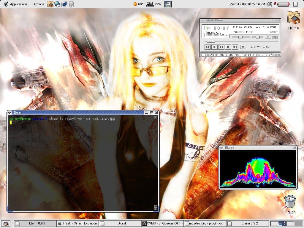Open the Media Player window menu arrow

202,20
